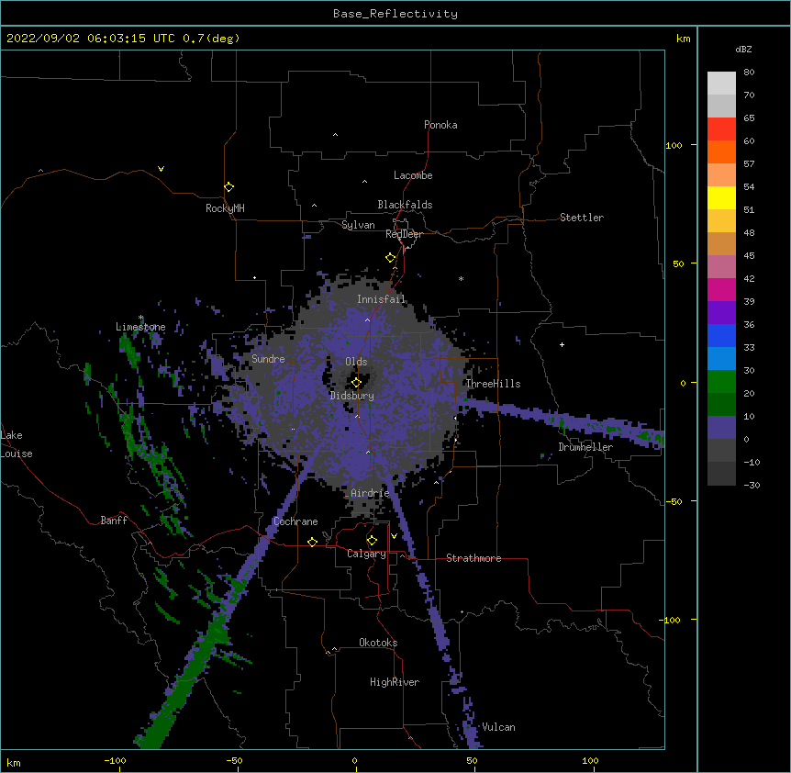791x773 pixels.
Task: Click the Okotoks label
Action: coord(378,643)
